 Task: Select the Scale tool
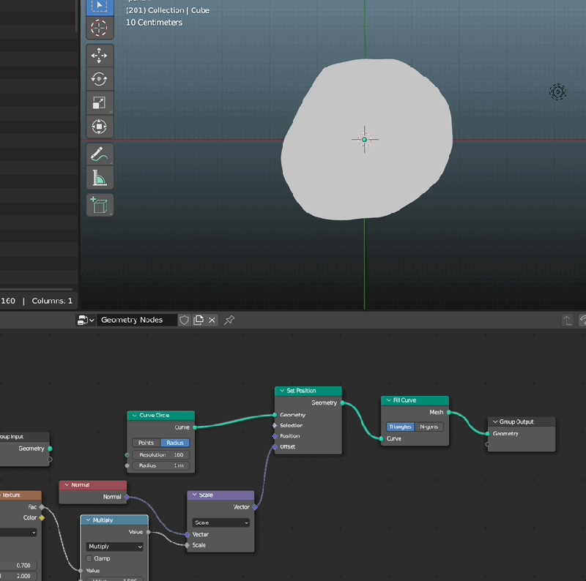(x=100, y=102)
